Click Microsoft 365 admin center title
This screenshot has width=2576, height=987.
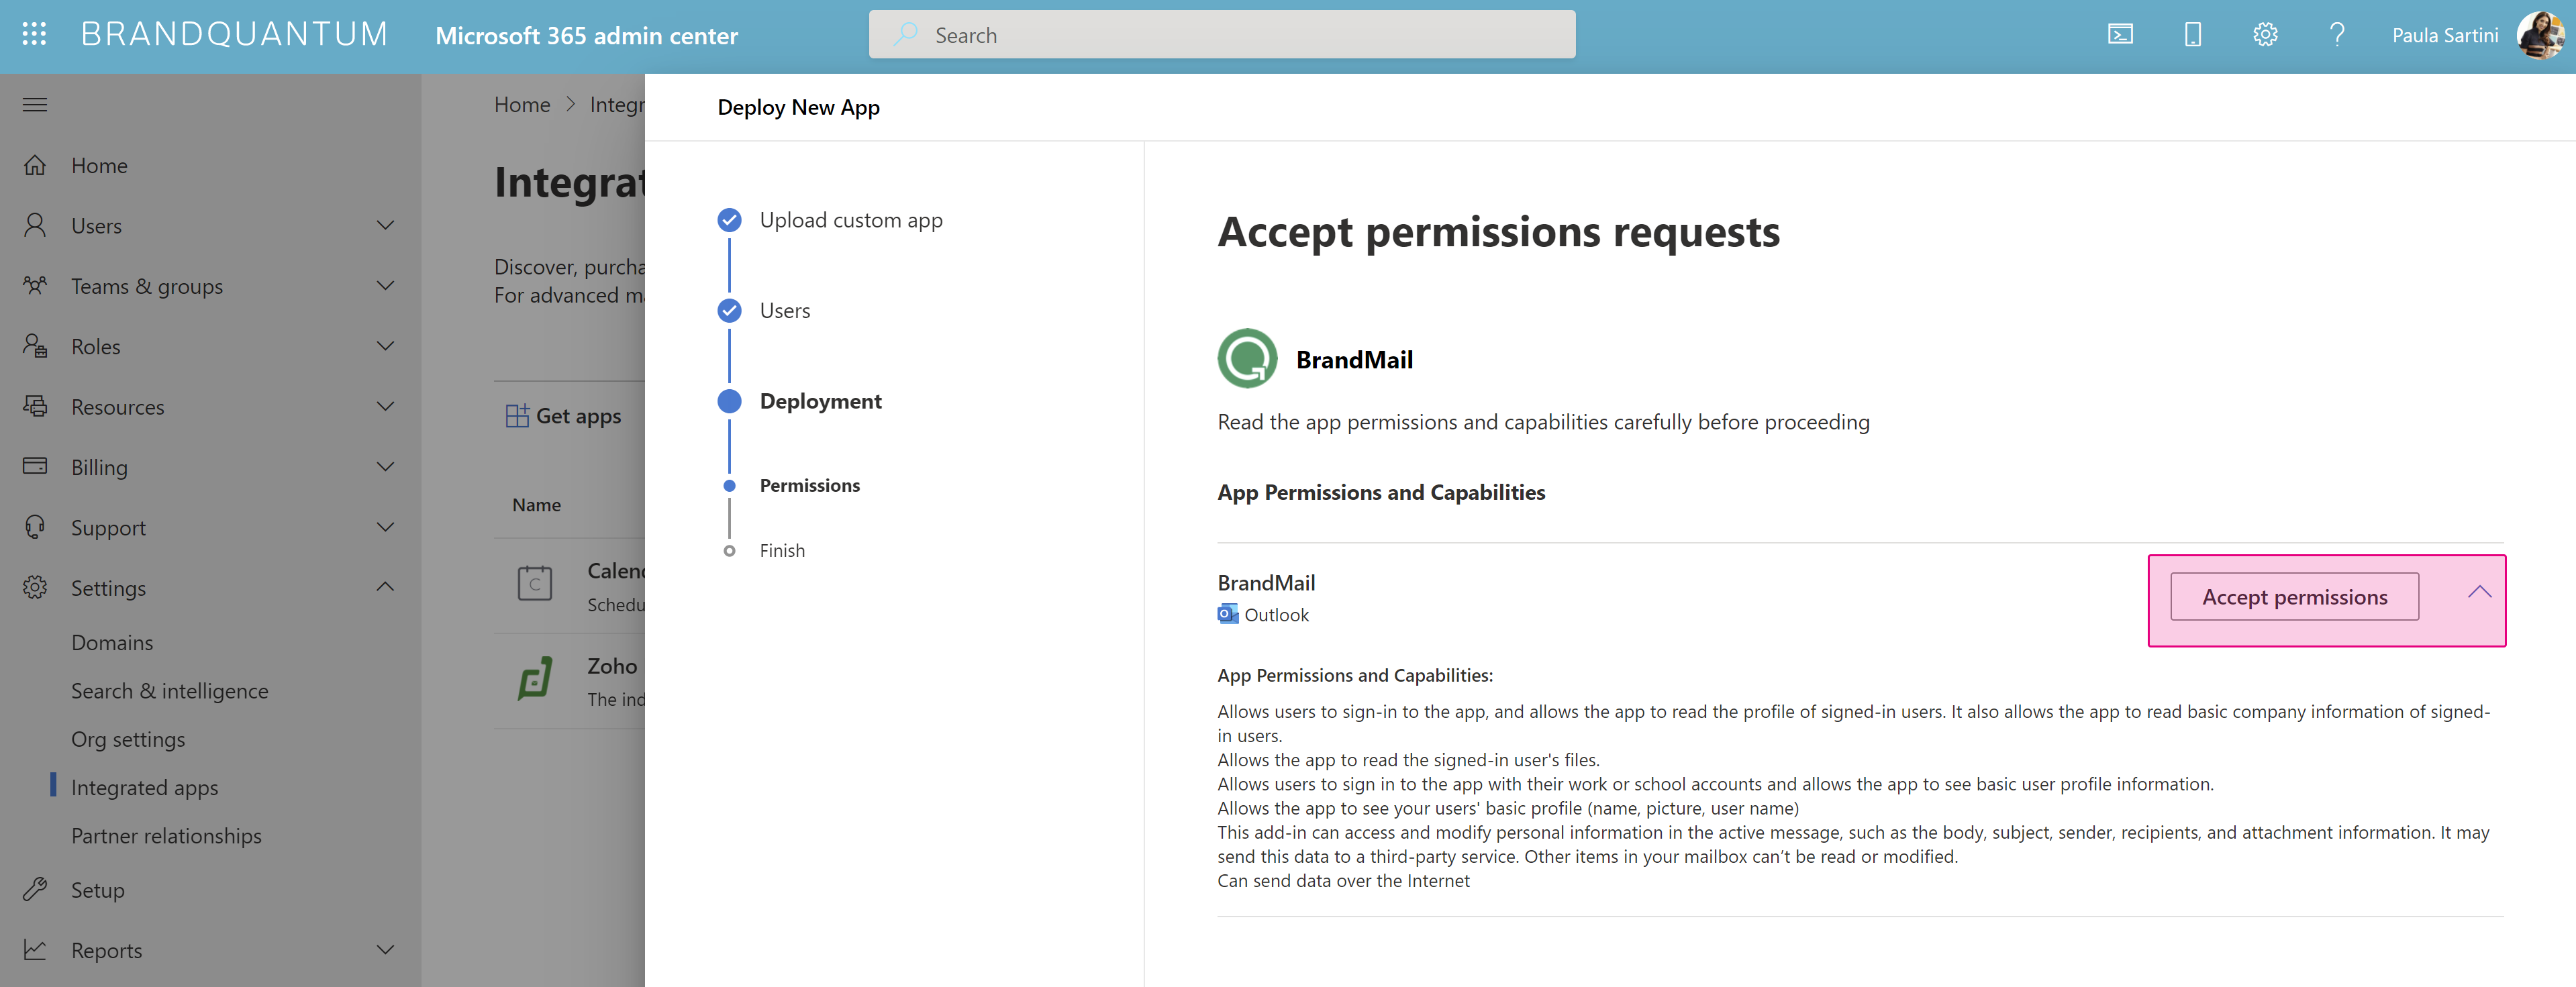click(586, 36)
